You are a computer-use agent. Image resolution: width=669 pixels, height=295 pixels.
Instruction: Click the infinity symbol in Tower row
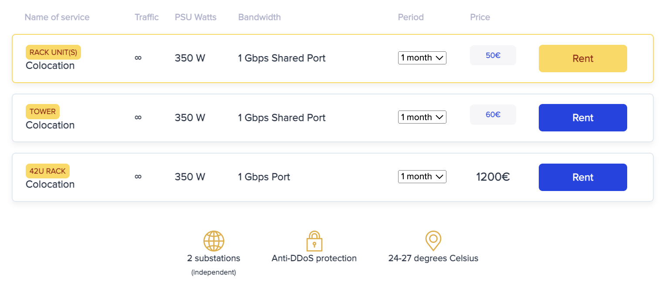pyautogui.click(x=138, y=117)
